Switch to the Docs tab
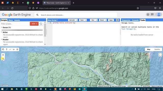 (x=11, y=20)
